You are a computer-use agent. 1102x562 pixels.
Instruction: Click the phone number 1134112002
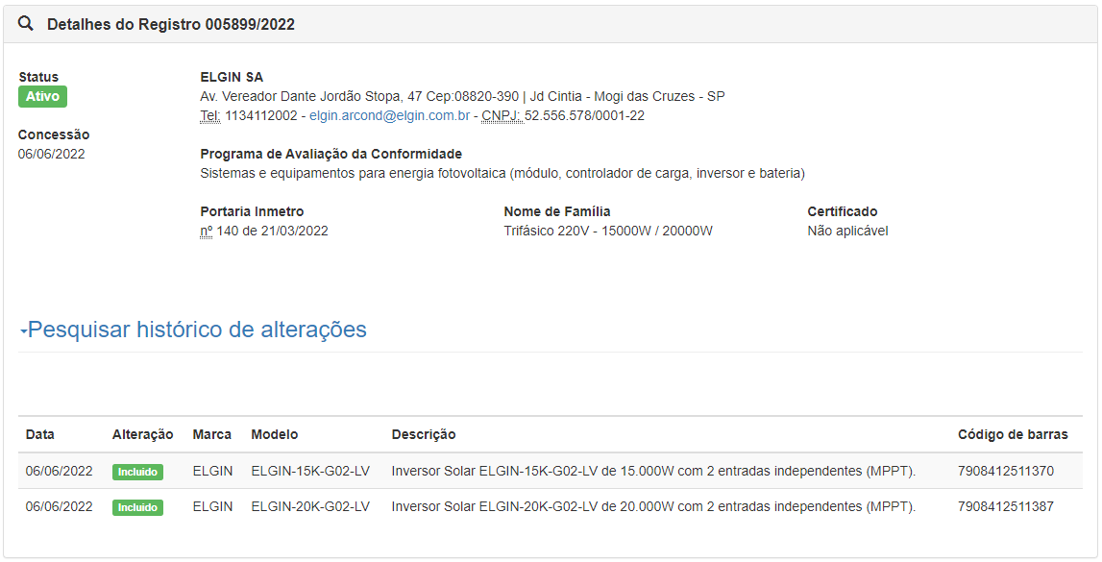261,116
